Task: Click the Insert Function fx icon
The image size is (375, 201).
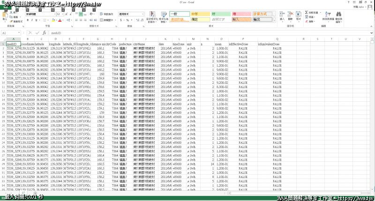Action: [44, 33]
